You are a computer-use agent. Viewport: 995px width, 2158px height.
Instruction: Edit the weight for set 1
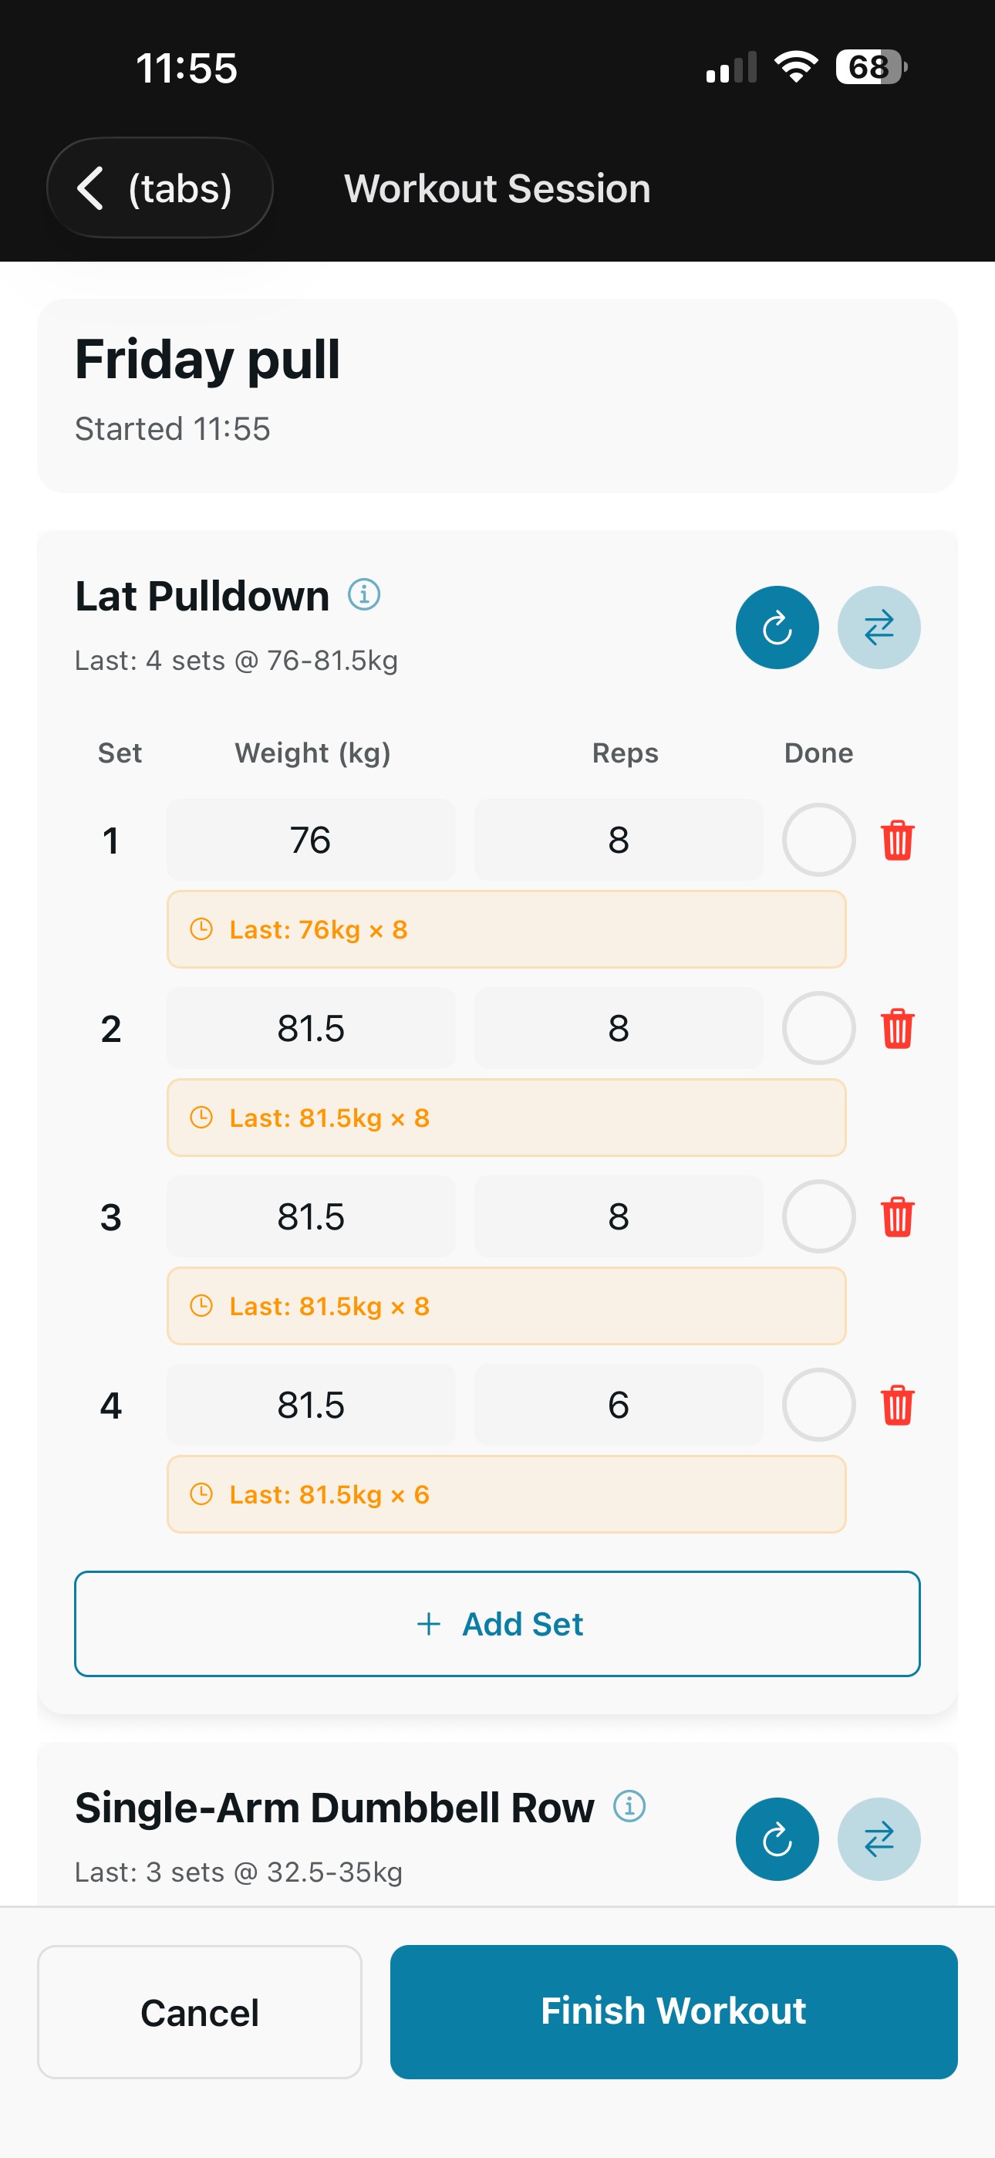point(311,841)
